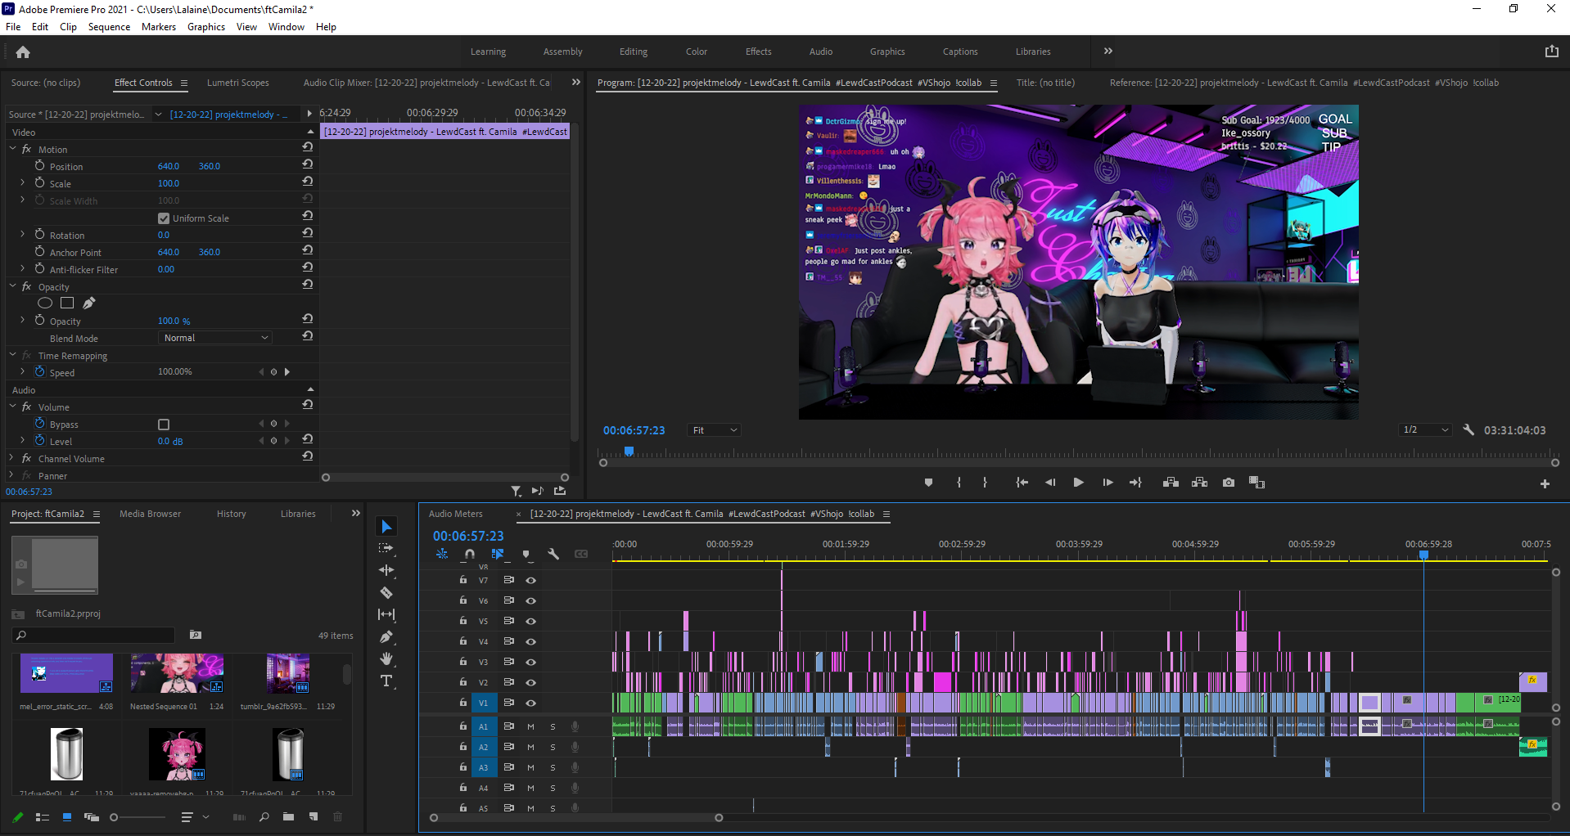Select the Ripple Edit tool
The height and width of the screenshot is (836, 1570).
pyautogui.click(x=386, y=570)
